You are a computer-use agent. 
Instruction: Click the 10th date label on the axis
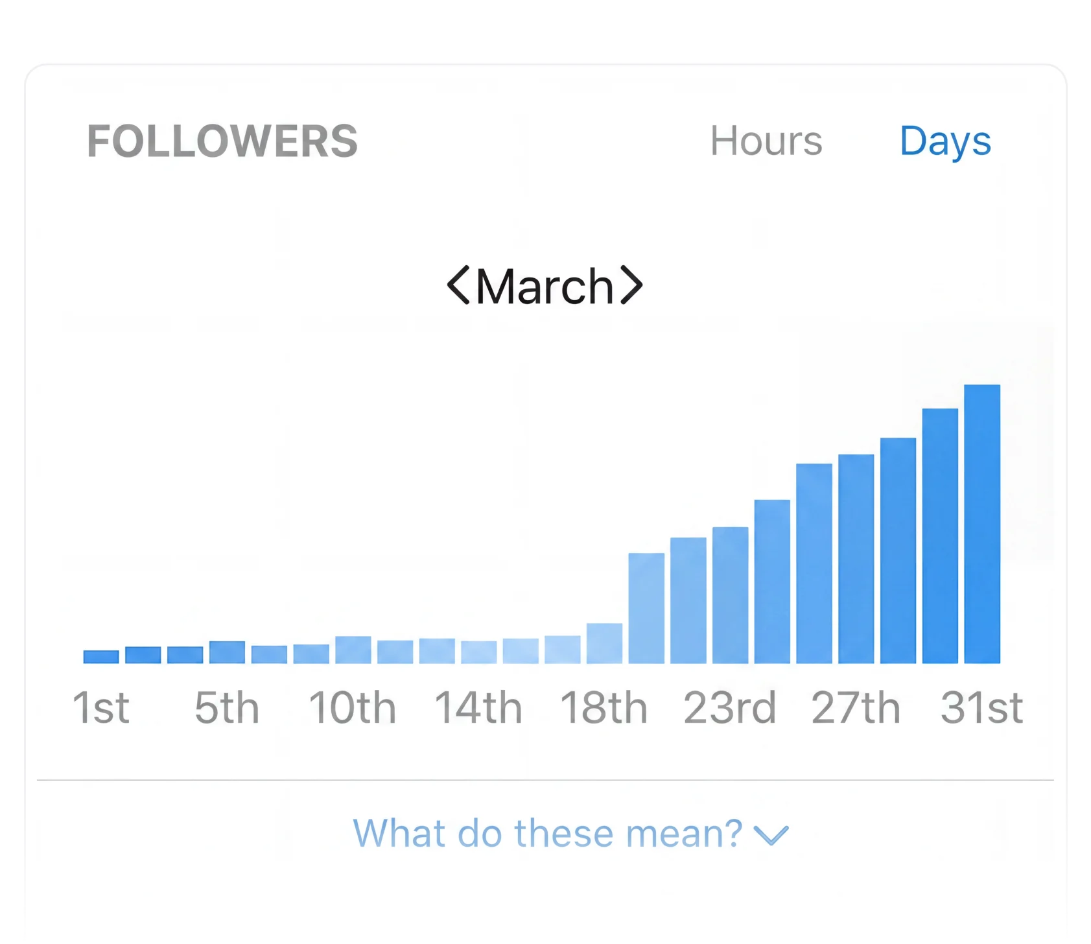pos(353,707)
